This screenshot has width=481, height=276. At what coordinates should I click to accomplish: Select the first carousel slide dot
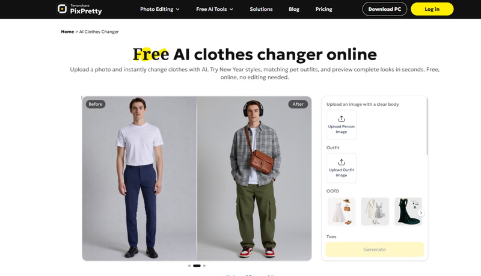click(x=189, y=266)
